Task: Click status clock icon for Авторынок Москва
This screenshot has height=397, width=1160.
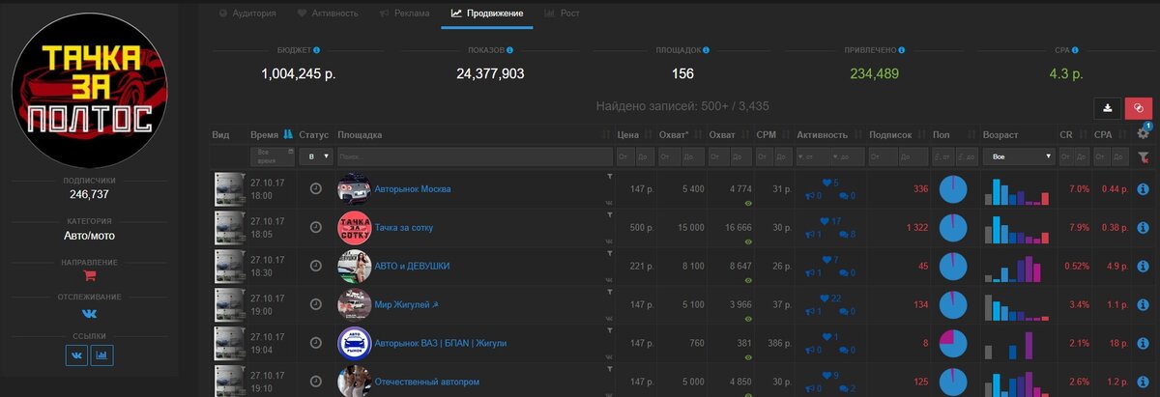Action: pos(316,189)
